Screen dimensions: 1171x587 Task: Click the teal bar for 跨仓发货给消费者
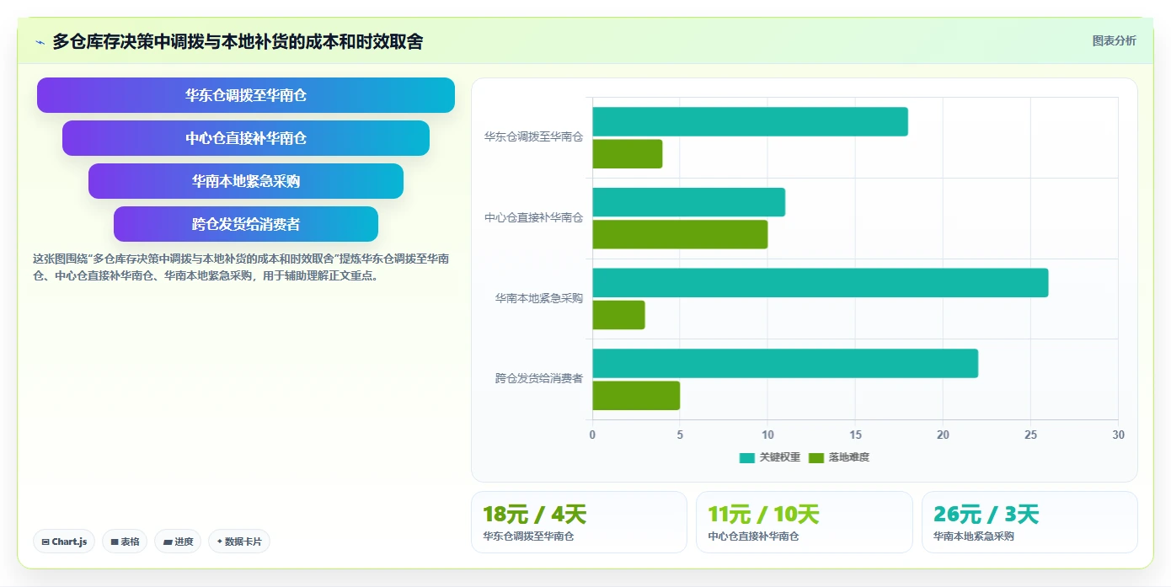785,363
